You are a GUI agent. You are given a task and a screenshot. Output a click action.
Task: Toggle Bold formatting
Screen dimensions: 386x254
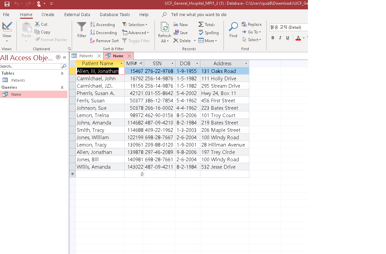(x=273, y=37)
